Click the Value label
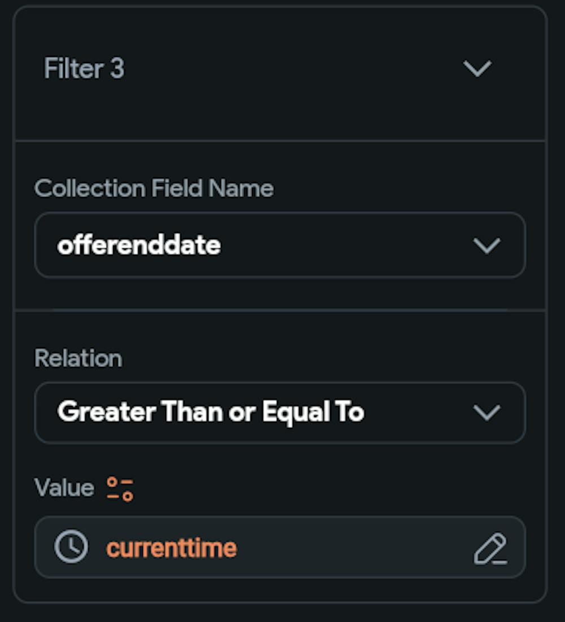Screen dimensions: 565x622 64,487
